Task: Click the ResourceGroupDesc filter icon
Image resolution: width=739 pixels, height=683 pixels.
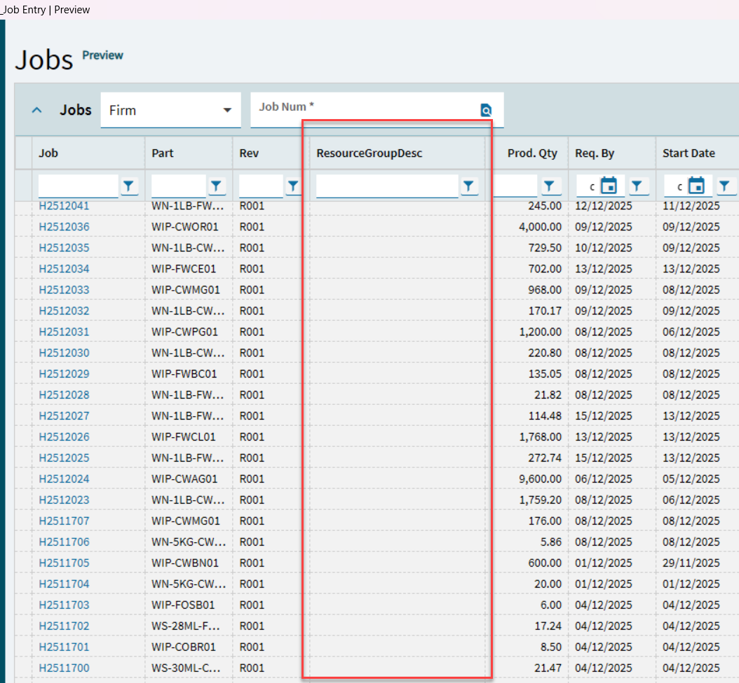Action: pos(469,186)
